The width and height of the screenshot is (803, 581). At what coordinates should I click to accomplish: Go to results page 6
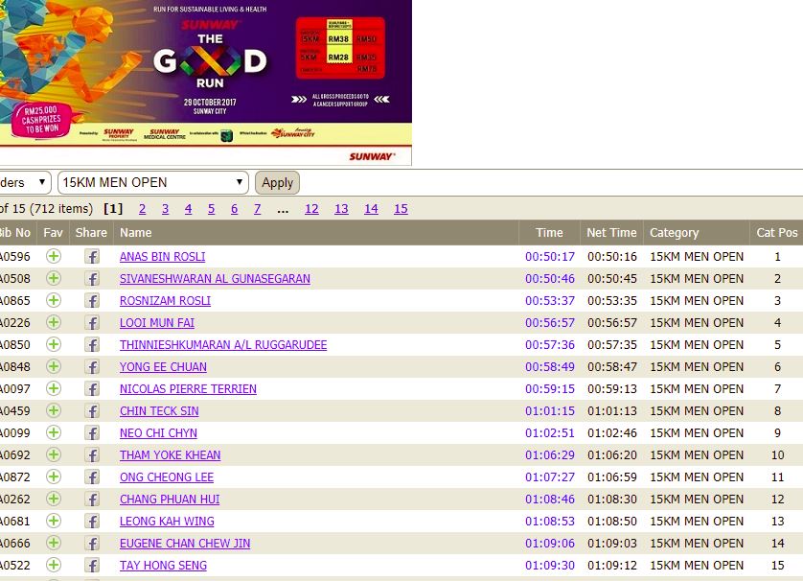[x=234, y=208]
